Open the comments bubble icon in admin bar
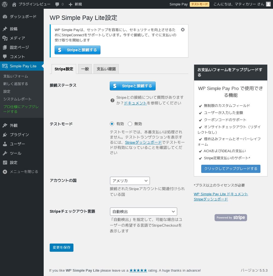The image size is (273, 276). tap(57, 4)
